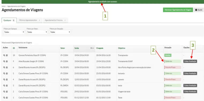View agendamento ID 1 magnifier icon
The width and height of the screenshot is (204, 101).
coord(4,98)
